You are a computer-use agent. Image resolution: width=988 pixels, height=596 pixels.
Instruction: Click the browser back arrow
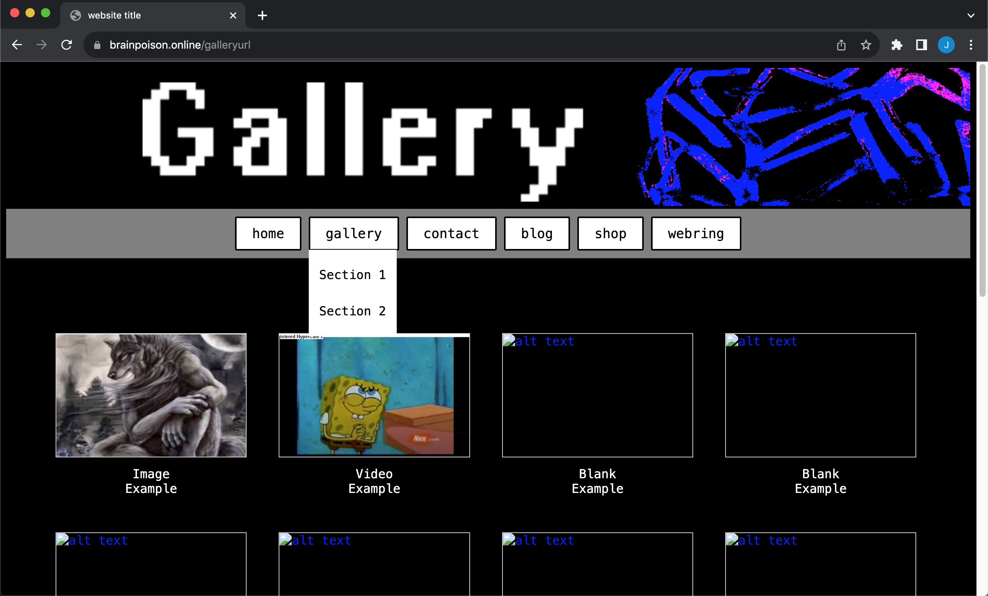(17, 44)
